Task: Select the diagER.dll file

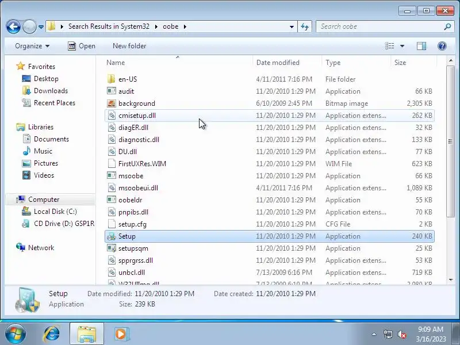Action: pyautogui.click(x=269, y=128)
